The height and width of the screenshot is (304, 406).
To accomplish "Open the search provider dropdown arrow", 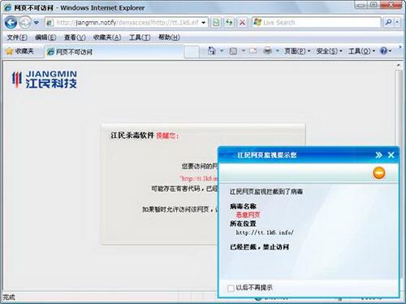I will point(397,23).
